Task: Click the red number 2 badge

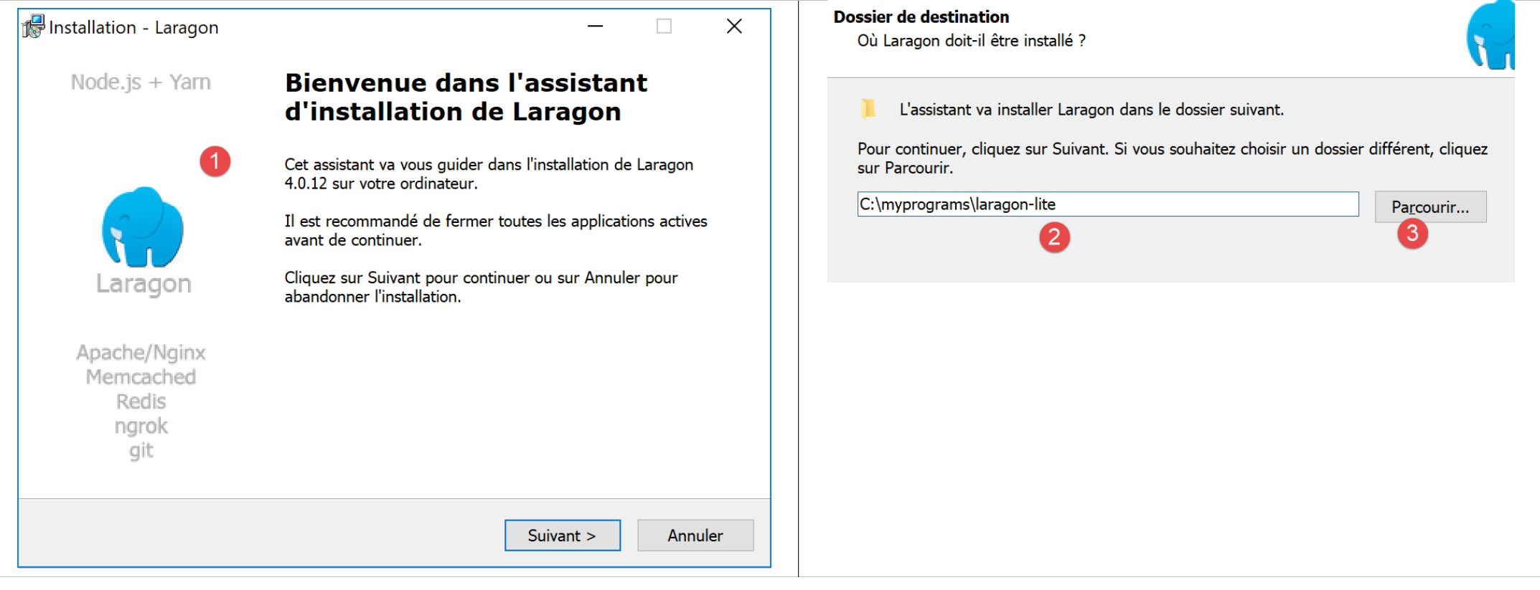Action: [1054, 237]
